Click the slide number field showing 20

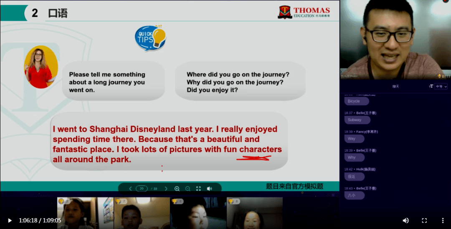tap(142, 189)
